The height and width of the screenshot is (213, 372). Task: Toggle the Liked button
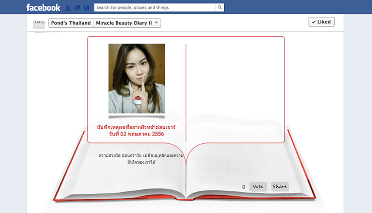pos(321,22)
